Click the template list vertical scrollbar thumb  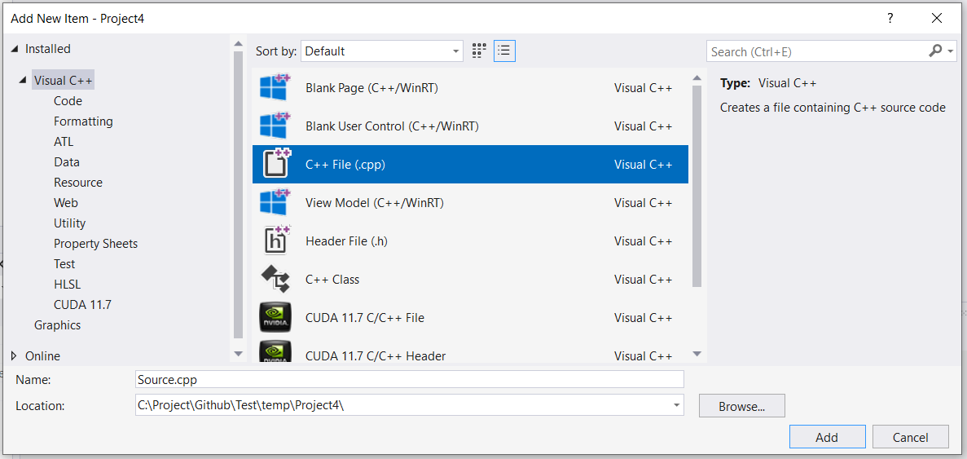click(697, 187)
